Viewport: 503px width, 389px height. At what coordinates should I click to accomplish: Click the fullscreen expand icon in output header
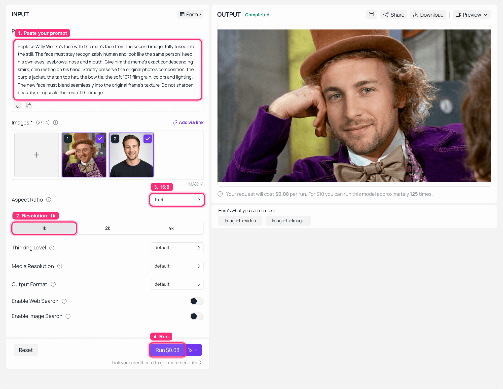pyautogui.click(x=371, y=15)
